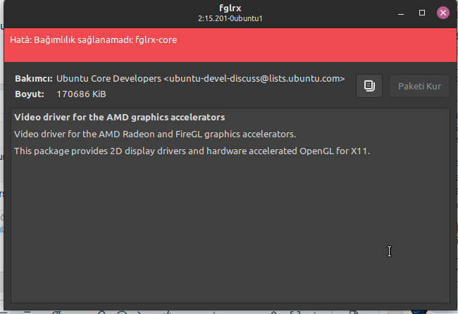This screenshot has width=458, height=314.
Task: Close the fglrx package window
Action: click(x=442, y=13)
